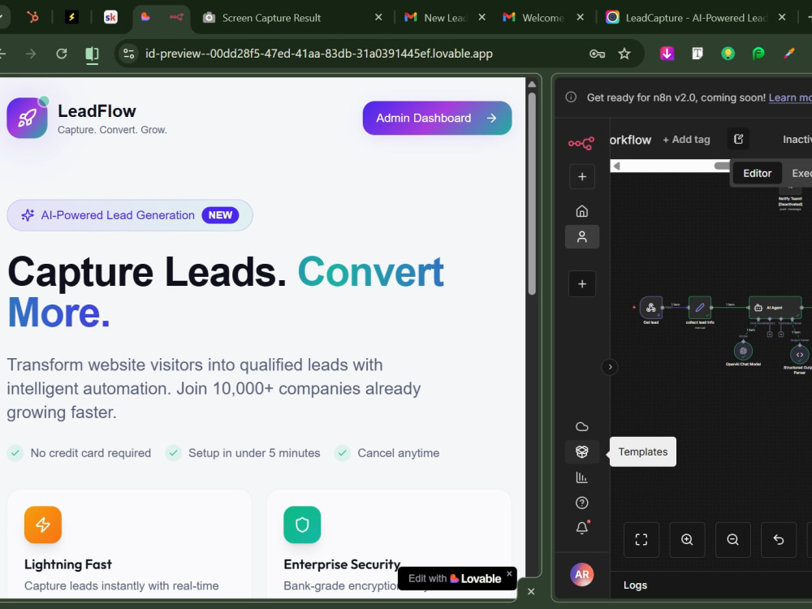Switch to the Editor tab in n8n
This screenshot has height=609, width=812.
(x=757, y=174)
